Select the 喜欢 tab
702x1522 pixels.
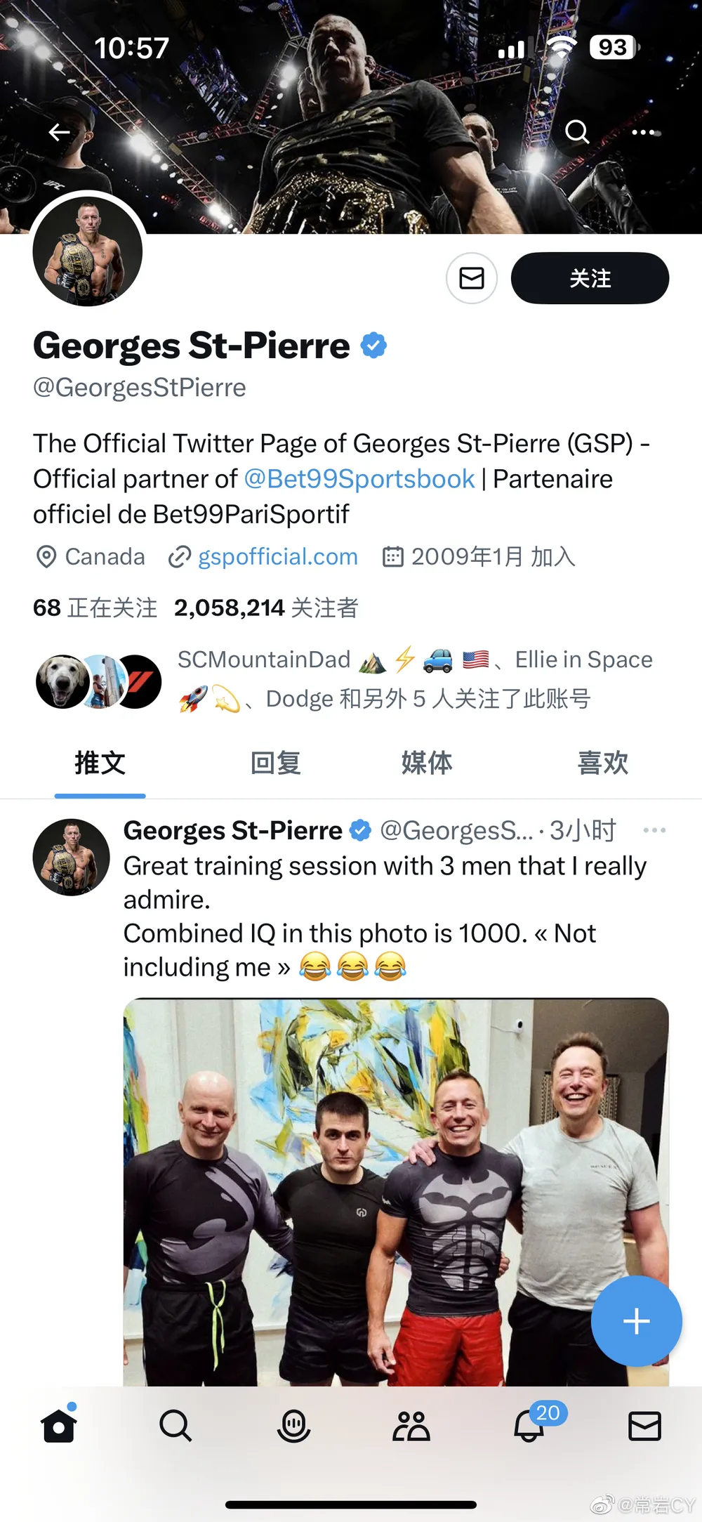coord(602,763)
